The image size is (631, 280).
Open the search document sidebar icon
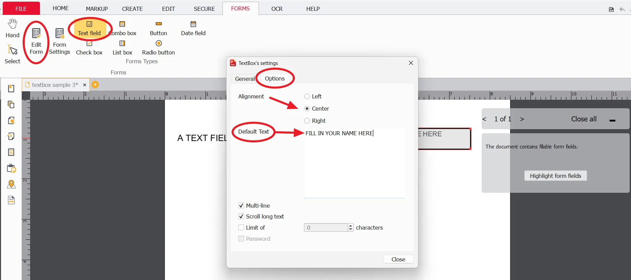(11, 120)
